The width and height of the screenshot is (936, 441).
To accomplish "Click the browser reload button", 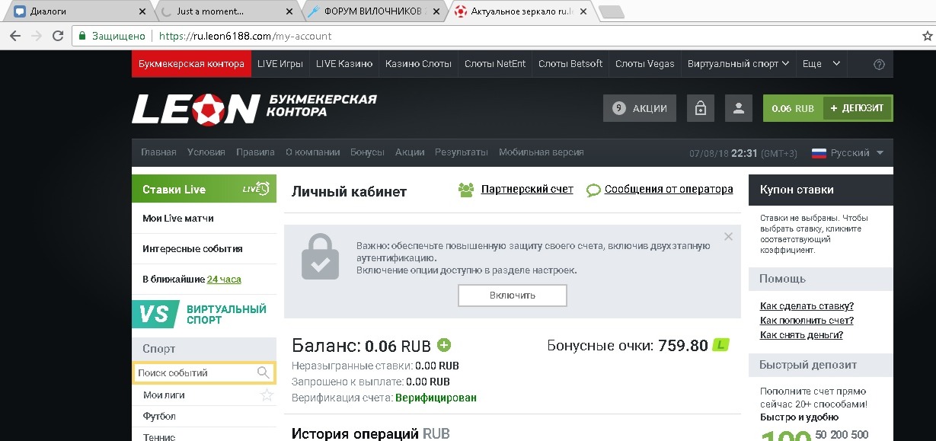I will point(58,36).
